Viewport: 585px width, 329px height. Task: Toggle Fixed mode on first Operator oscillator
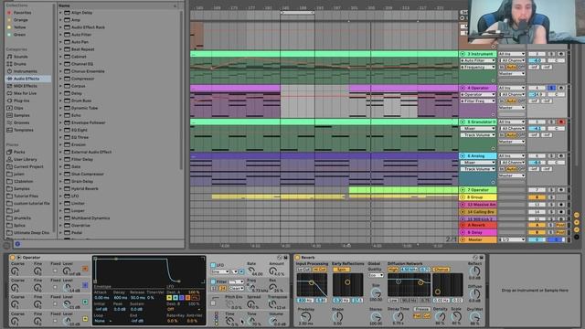tap(55, 271)
